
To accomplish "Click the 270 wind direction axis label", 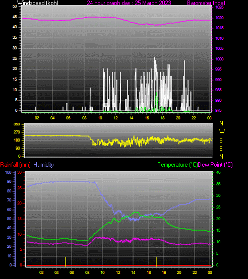I will click(17, 132).
